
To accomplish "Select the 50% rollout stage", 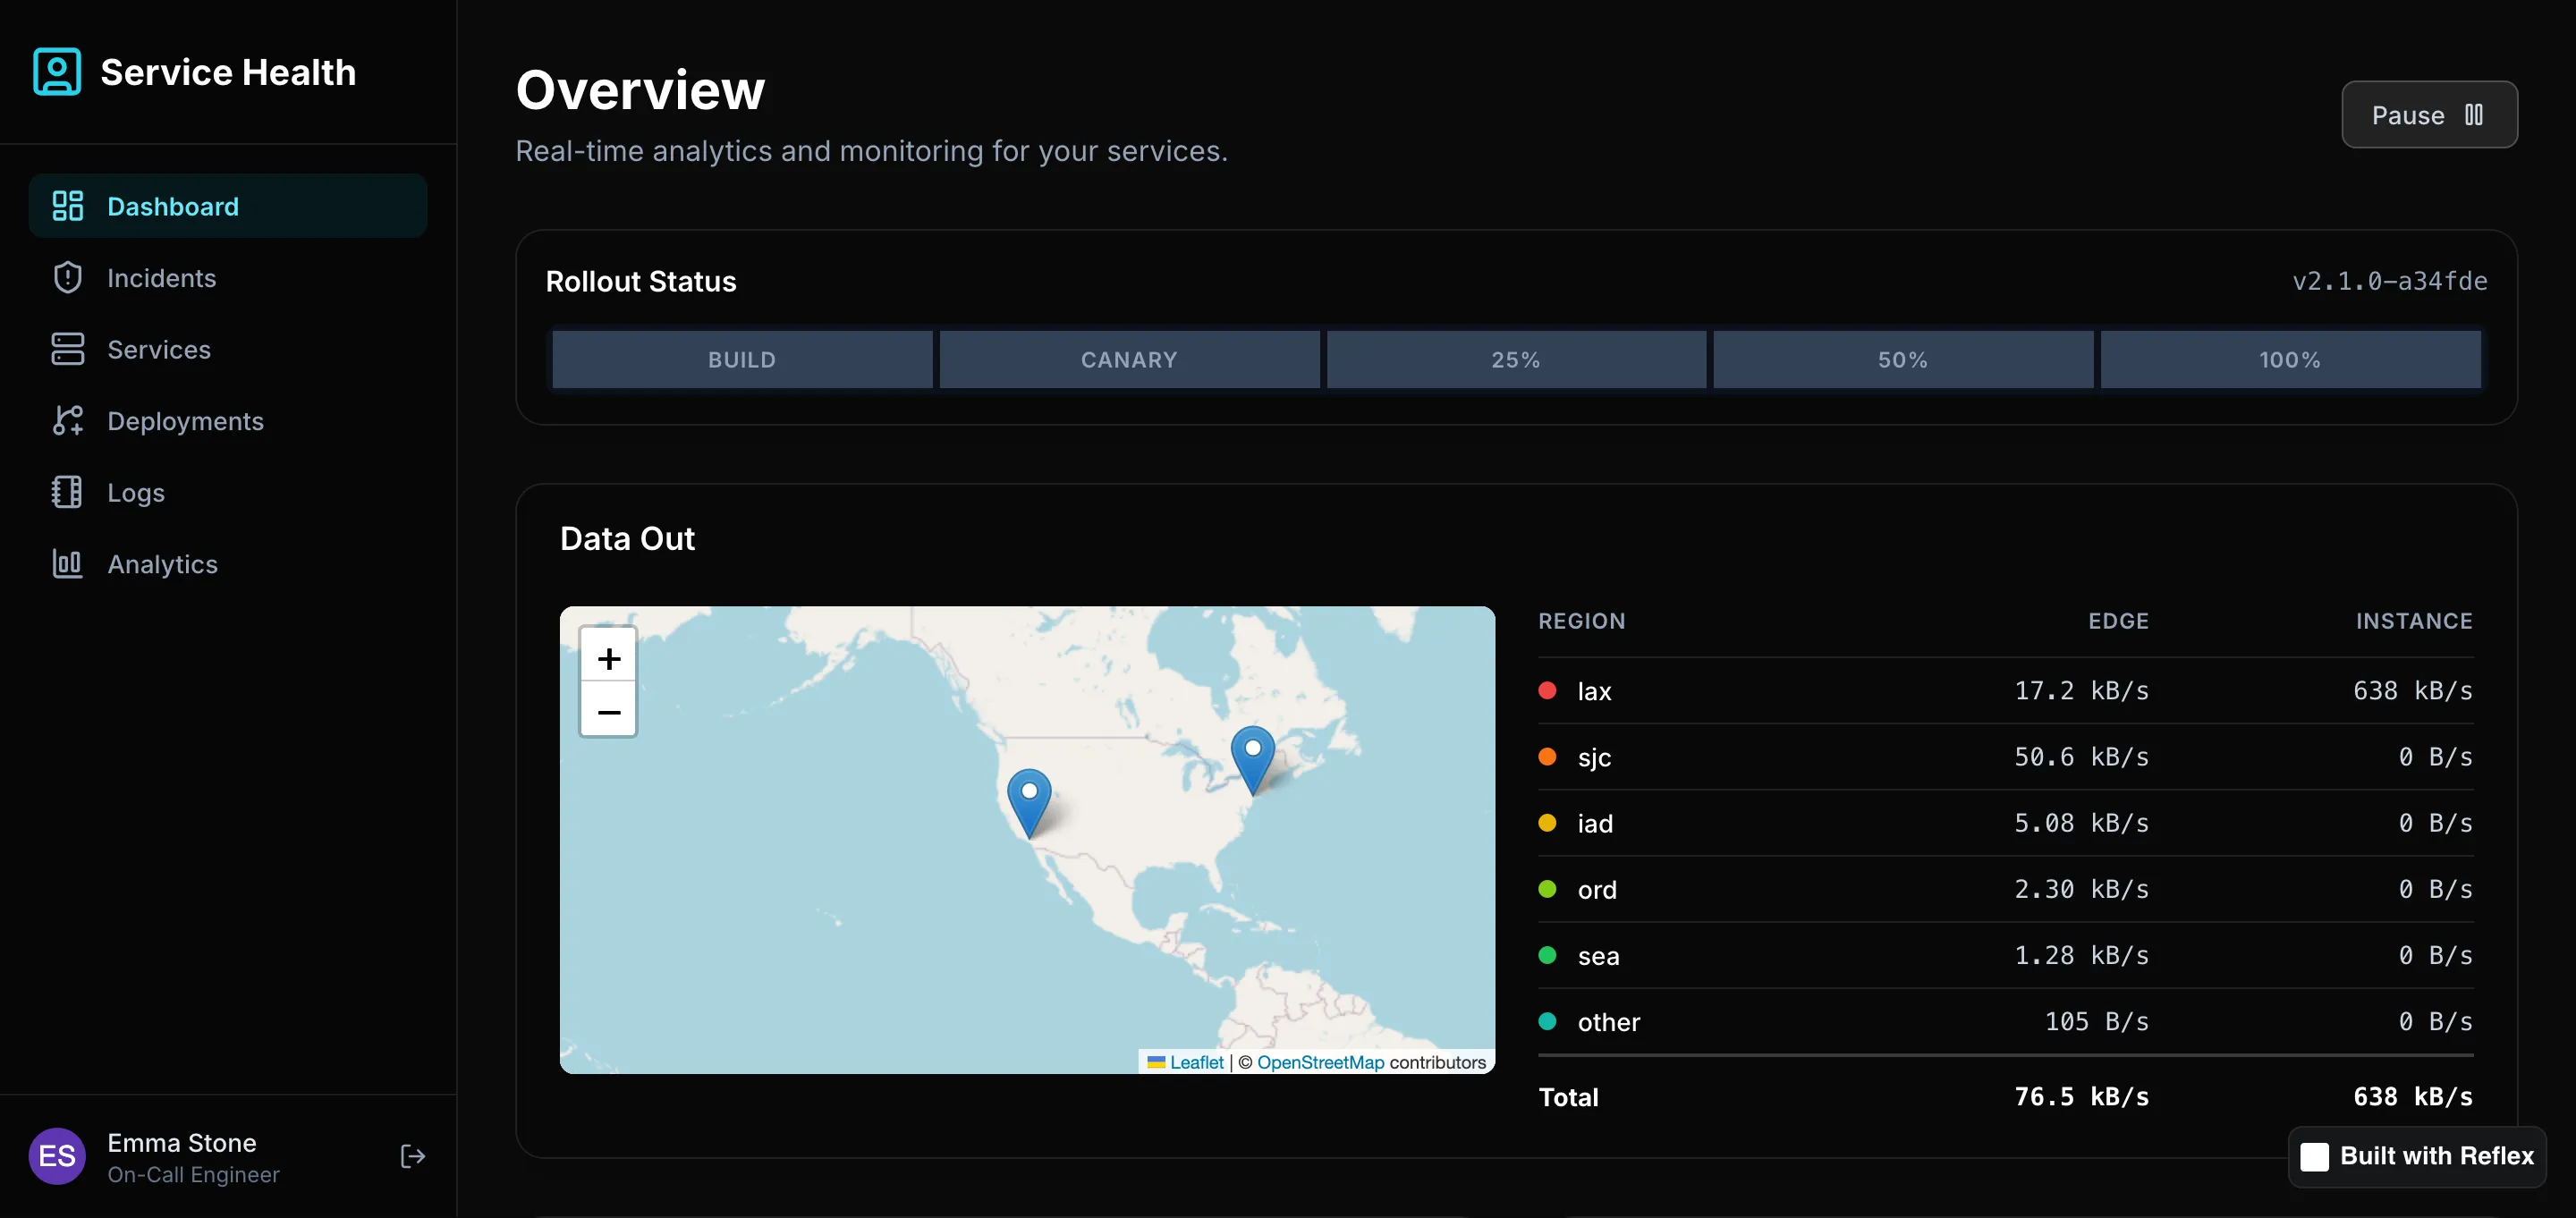I will pyautogui.click(x=1902, y=360).
